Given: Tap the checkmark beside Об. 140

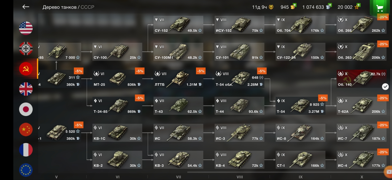Looking at the screenshot, I should (x=385, y=86).
